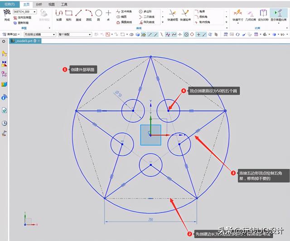The height and width of the screenshot is (241, 290).
Task: Select the 200 dimension value in sketch
Action: [150, 220]
